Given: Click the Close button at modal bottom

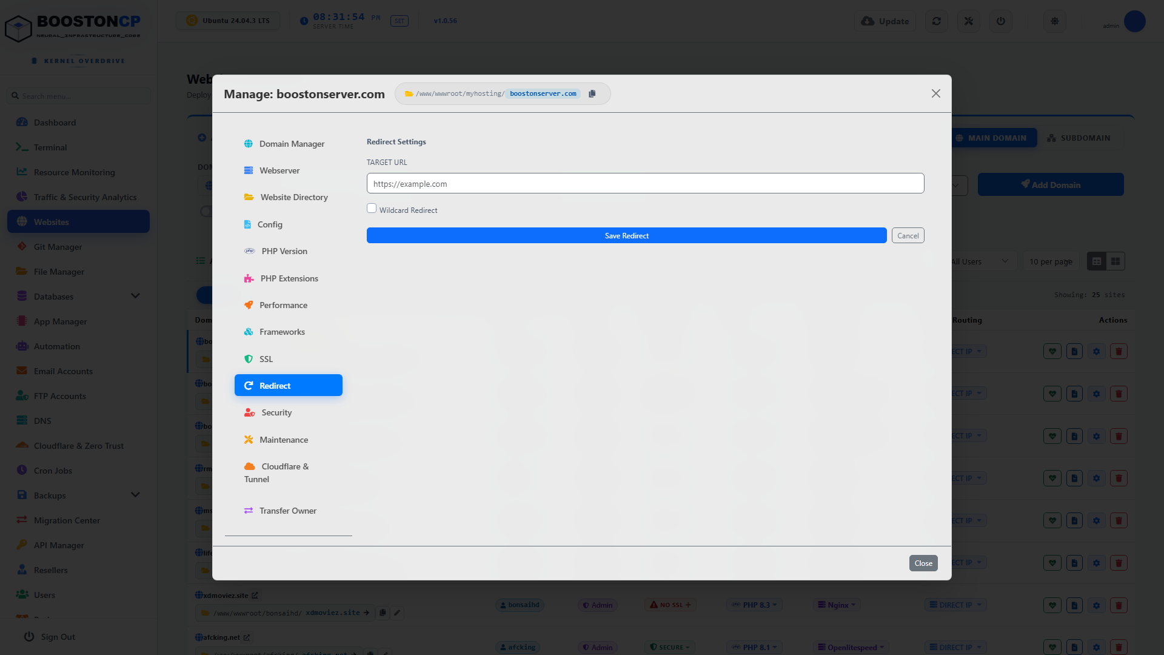Looking at the screenshot, I should tap(923, 563).
